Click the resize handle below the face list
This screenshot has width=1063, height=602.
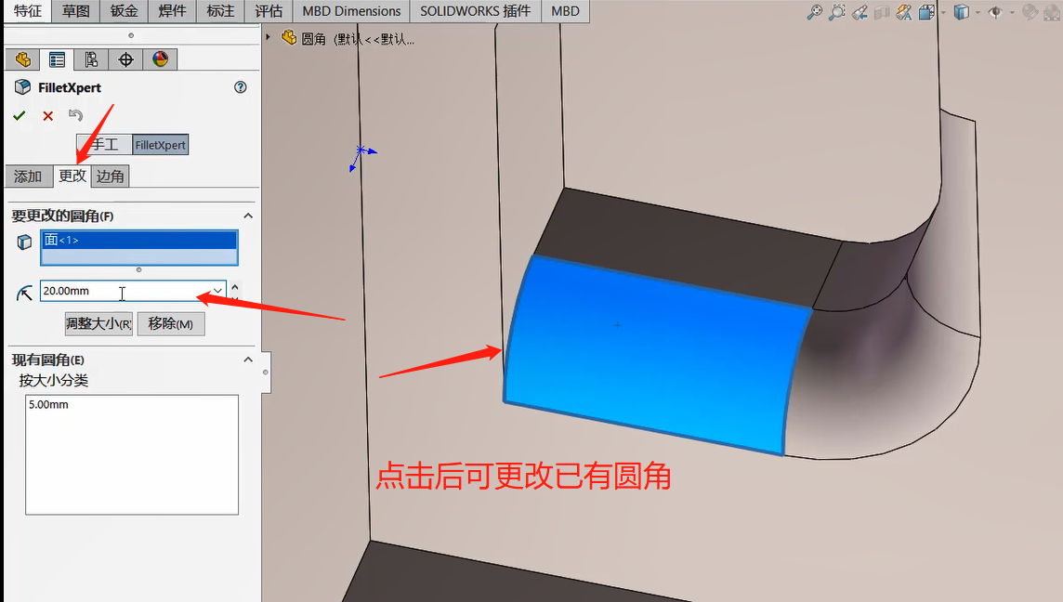139,269
